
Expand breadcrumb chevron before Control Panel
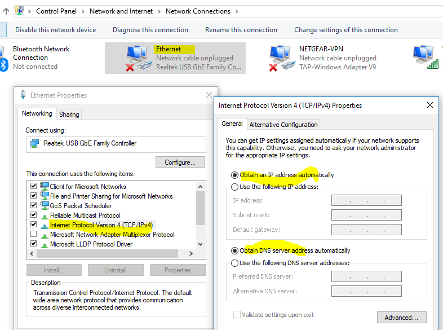tap(29, 11)
